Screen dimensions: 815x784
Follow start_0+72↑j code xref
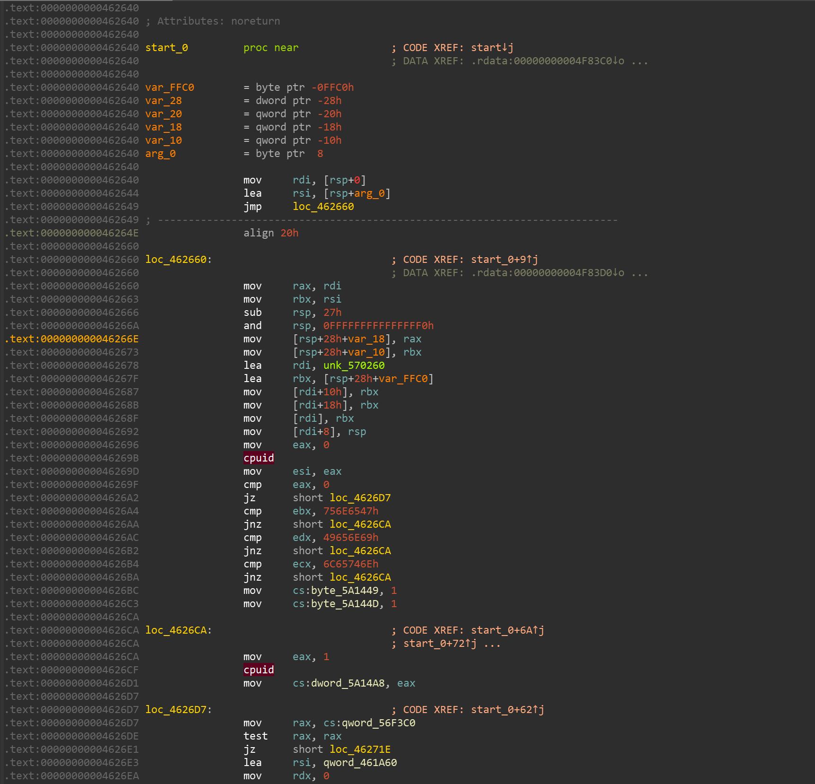pyautogui.click(x=440, y=644)
